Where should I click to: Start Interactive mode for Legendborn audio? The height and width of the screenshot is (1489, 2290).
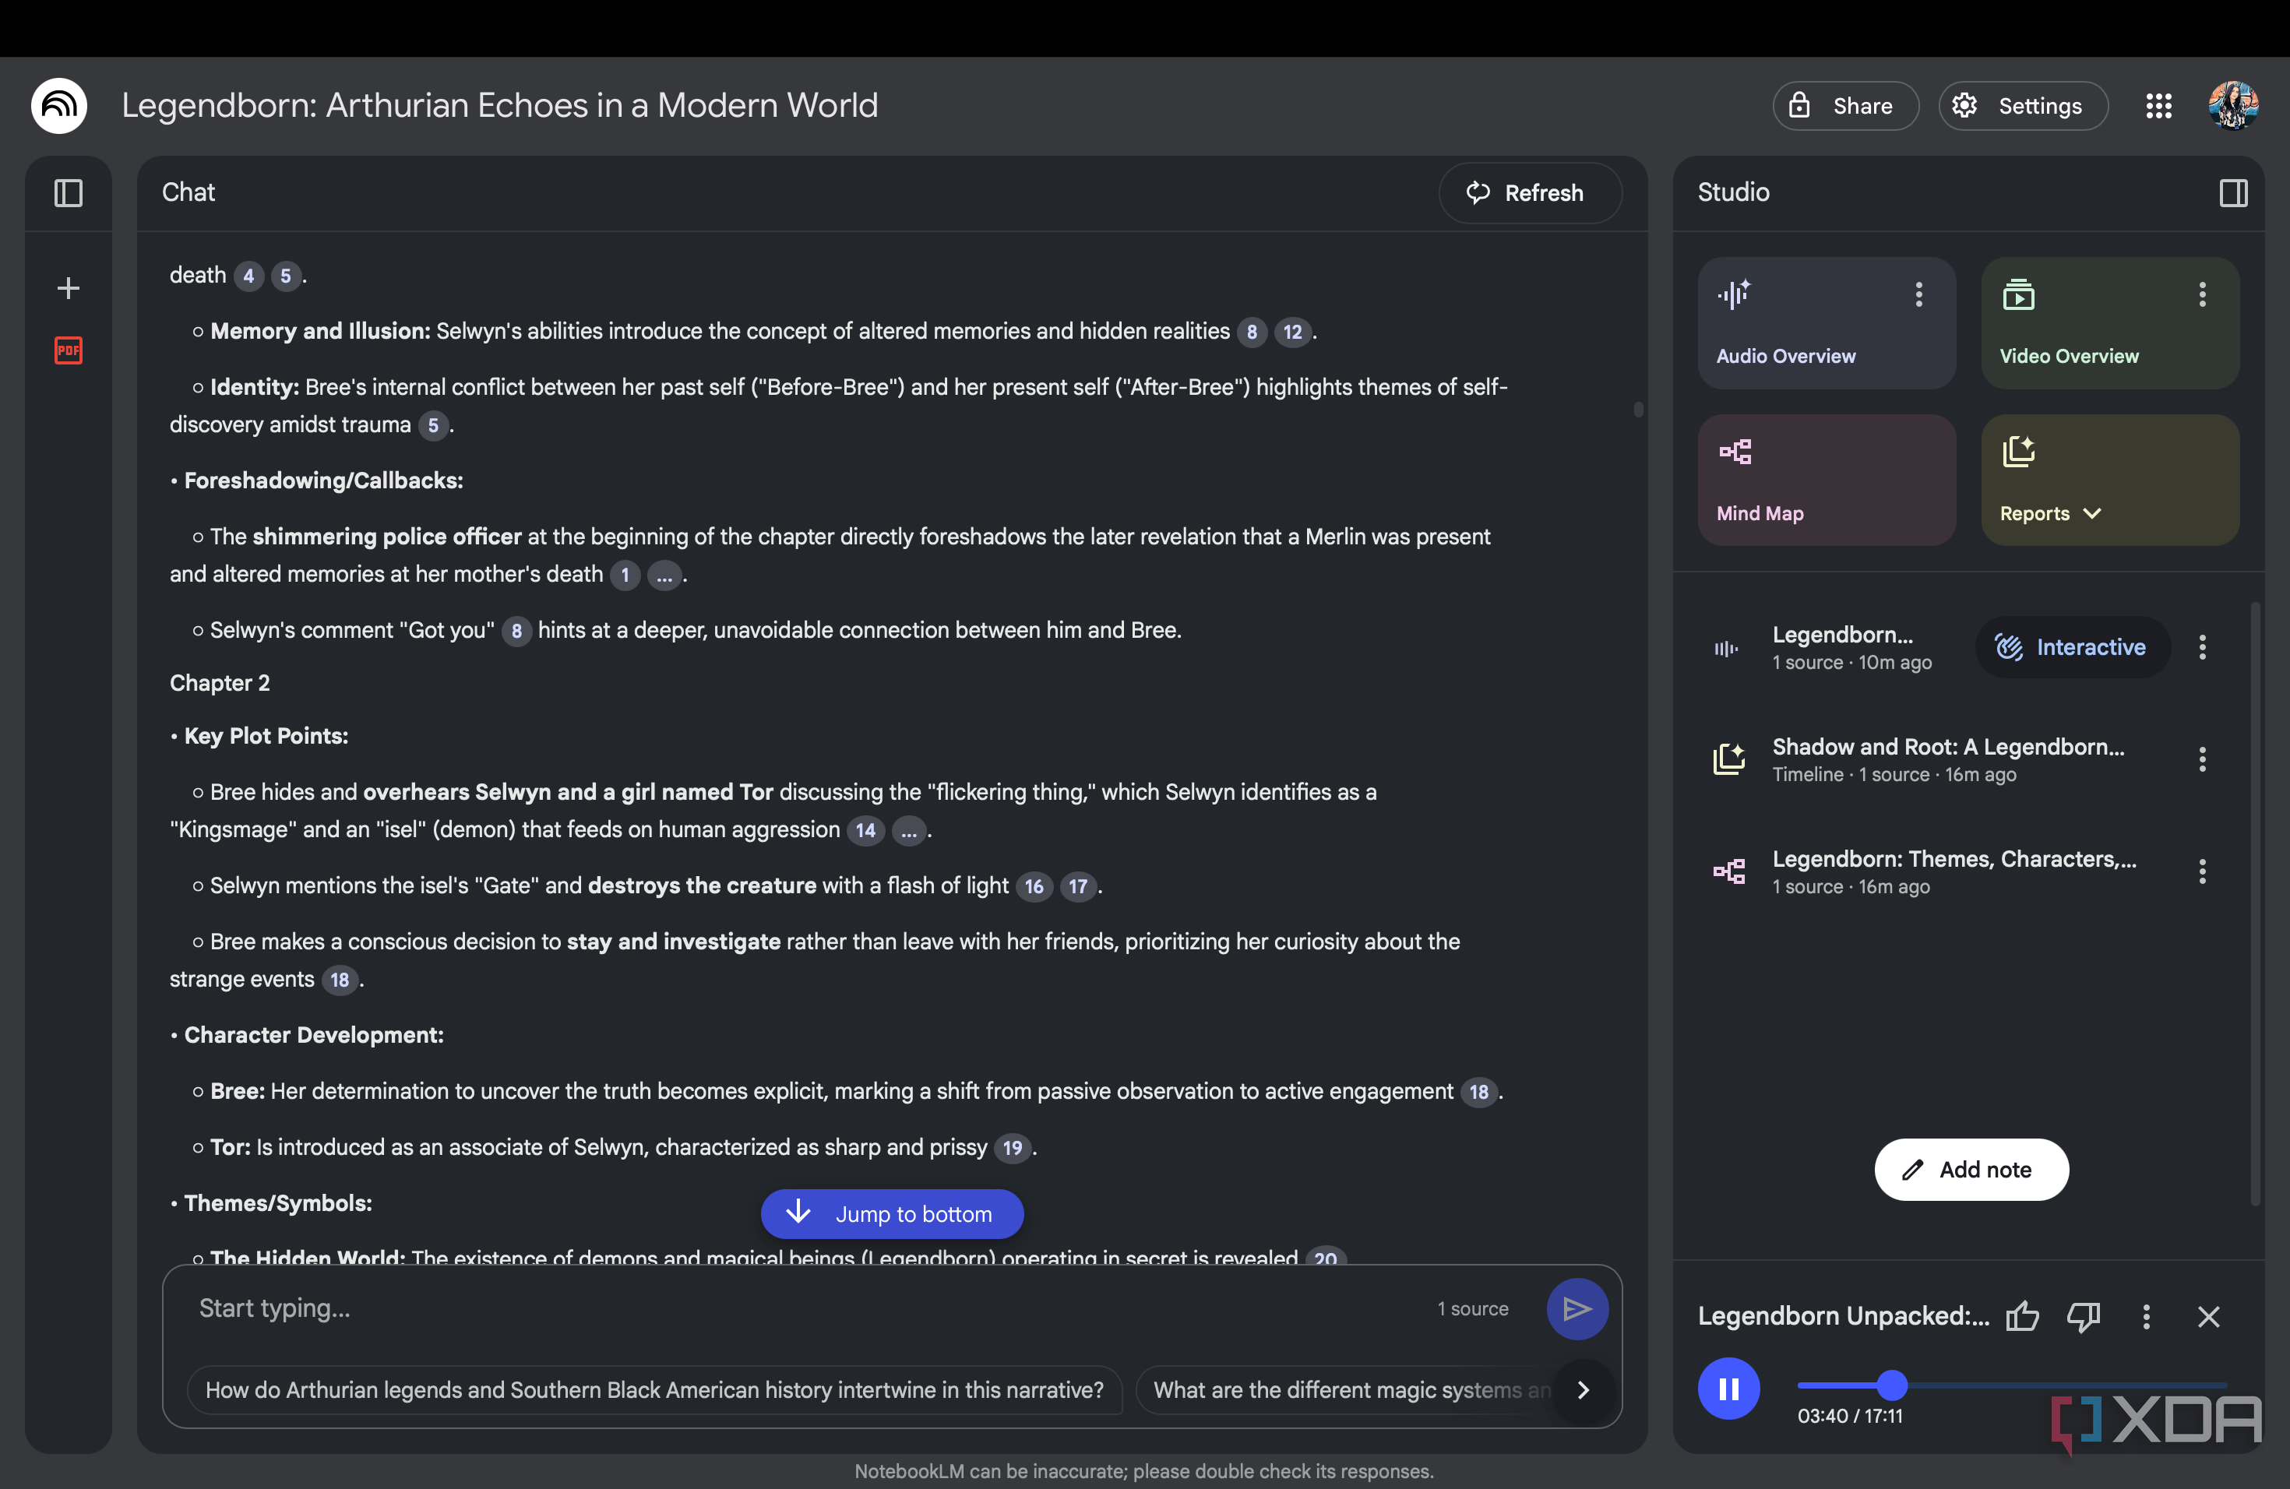click(2073, 647)
